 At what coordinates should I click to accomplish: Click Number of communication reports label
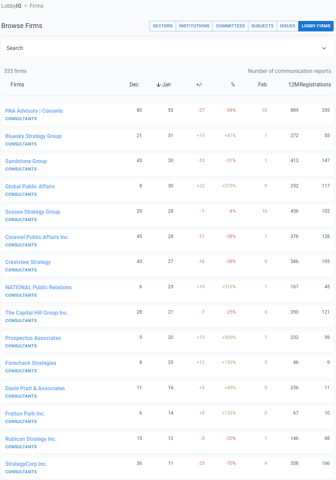[x=289, y=71]
